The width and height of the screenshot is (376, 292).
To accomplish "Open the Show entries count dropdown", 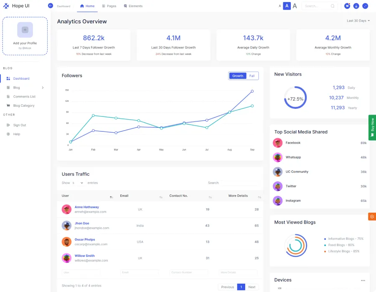I will tap(78, 183).
